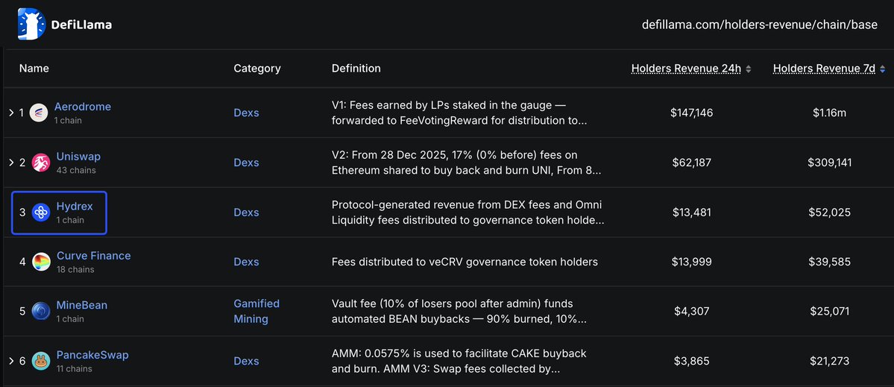894x387 pixels.
Task: Open the Hydrex protocol link
Action: pos(74,207)
